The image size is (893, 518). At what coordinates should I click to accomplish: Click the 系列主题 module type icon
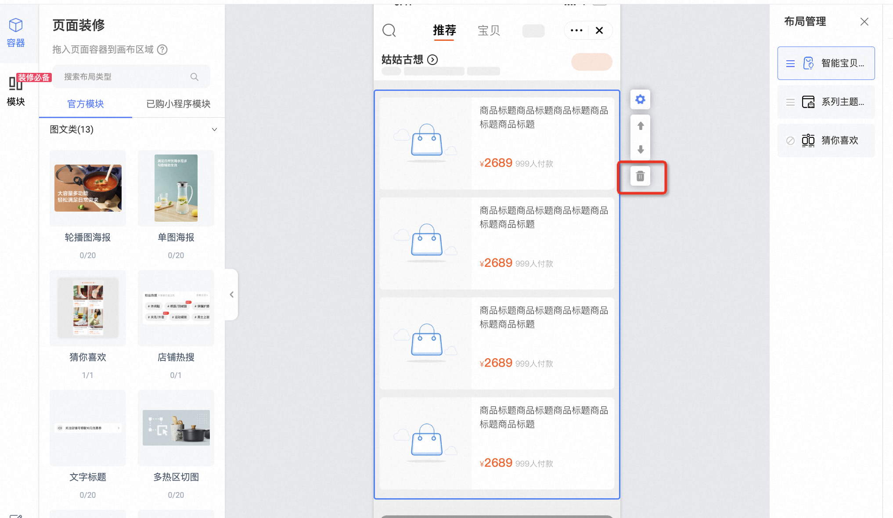[x=808, y=102]
